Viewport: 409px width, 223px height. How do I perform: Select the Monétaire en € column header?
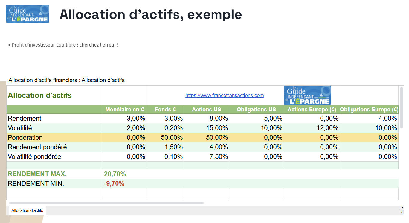click(x=124, y=109)
